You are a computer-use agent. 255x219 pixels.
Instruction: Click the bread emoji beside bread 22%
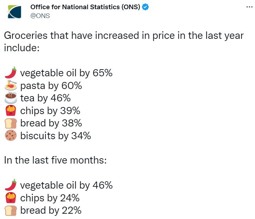click(x=11, y=211)
